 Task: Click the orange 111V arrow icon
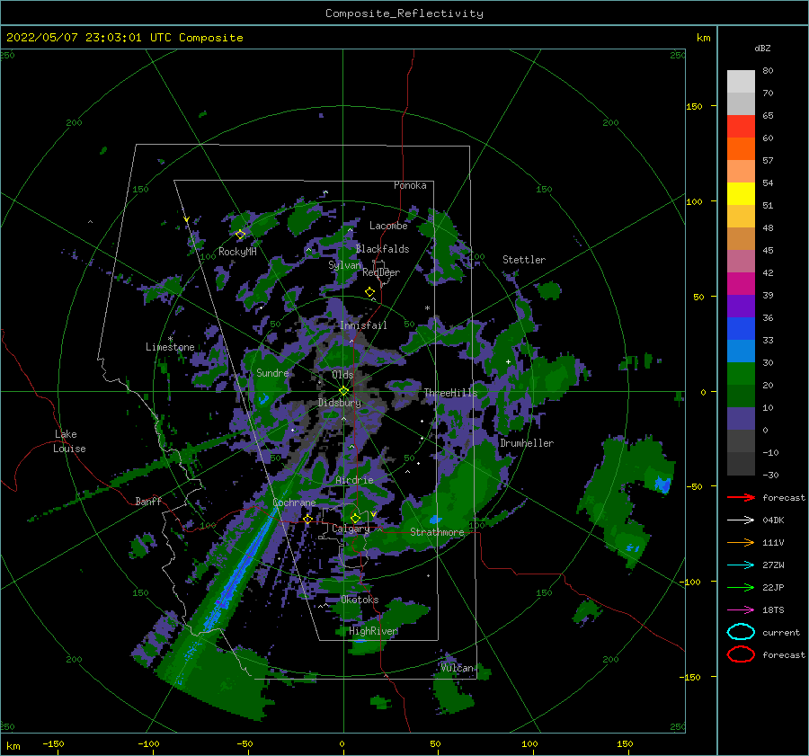[741, 542]
